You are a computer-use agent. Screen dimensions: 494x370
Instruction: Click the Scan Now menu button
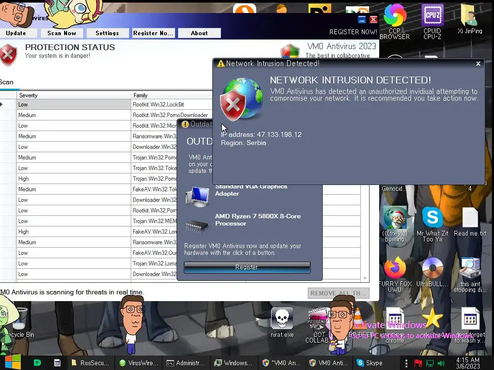(62, 33)
